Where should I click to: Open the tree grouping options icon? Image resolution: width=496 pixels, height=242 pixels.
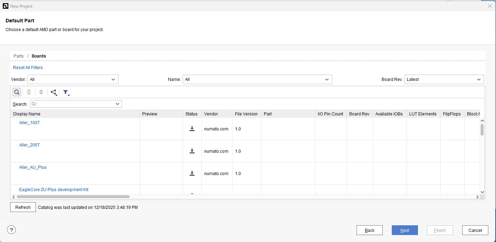(54, 92)
